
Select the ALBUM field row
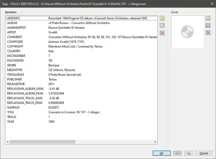point(82,23)
